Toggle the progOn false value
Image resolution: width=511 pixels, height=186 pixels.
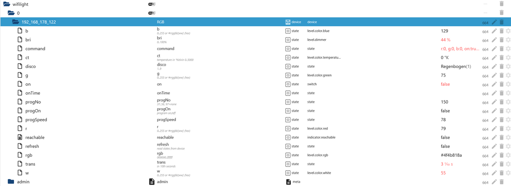click(x=445, y=111)
